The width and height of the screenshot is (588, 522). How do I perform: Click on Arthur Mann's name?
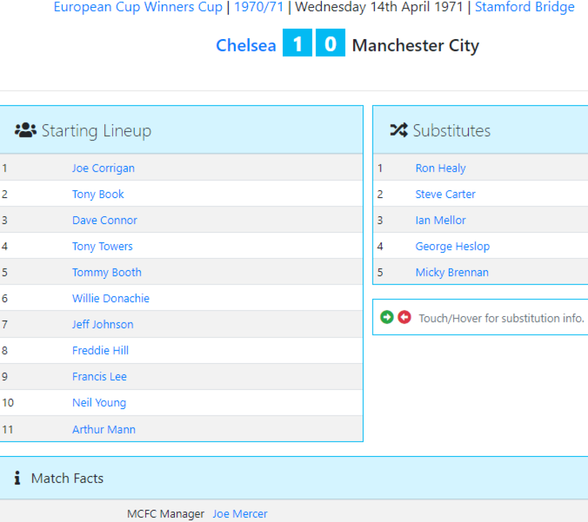[x=104, y=430]
